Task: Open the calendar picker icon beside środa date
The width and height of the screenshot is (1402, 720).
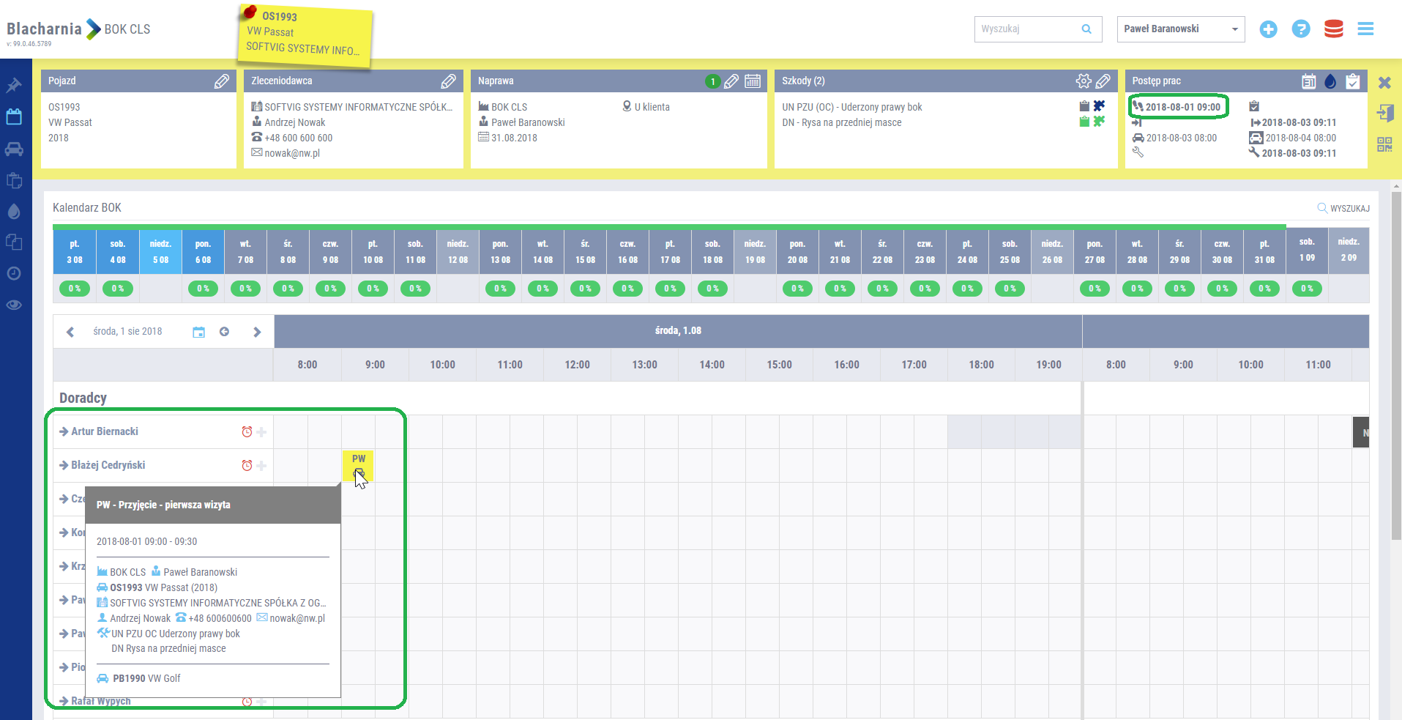Action: [x=198, y=332]
